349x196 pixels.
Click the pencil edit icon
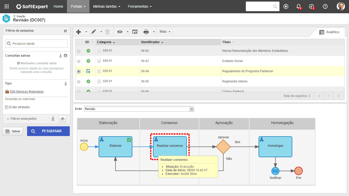94,32
